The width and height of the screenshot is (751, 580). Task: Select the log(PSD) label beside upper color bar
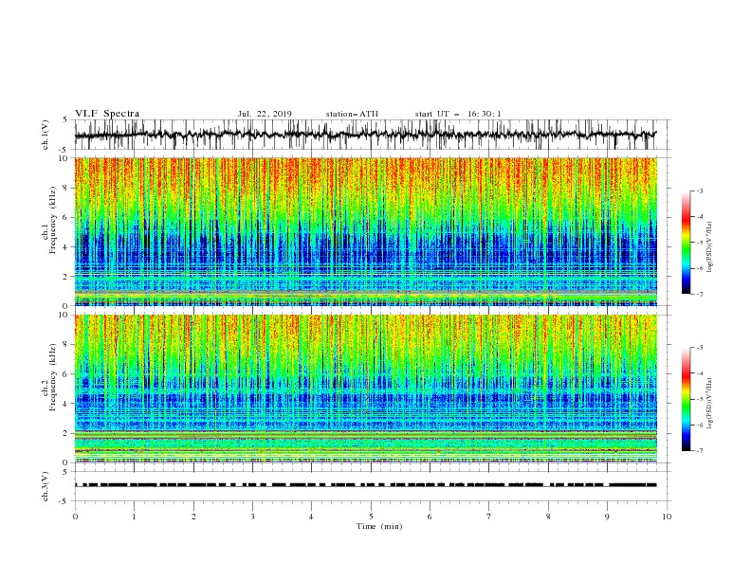tap(710, 247)
